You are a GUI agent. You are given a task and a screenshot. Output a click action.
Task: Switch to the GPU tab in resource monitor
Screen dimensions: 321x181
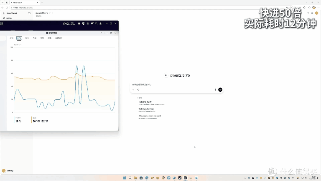[27, 38]
